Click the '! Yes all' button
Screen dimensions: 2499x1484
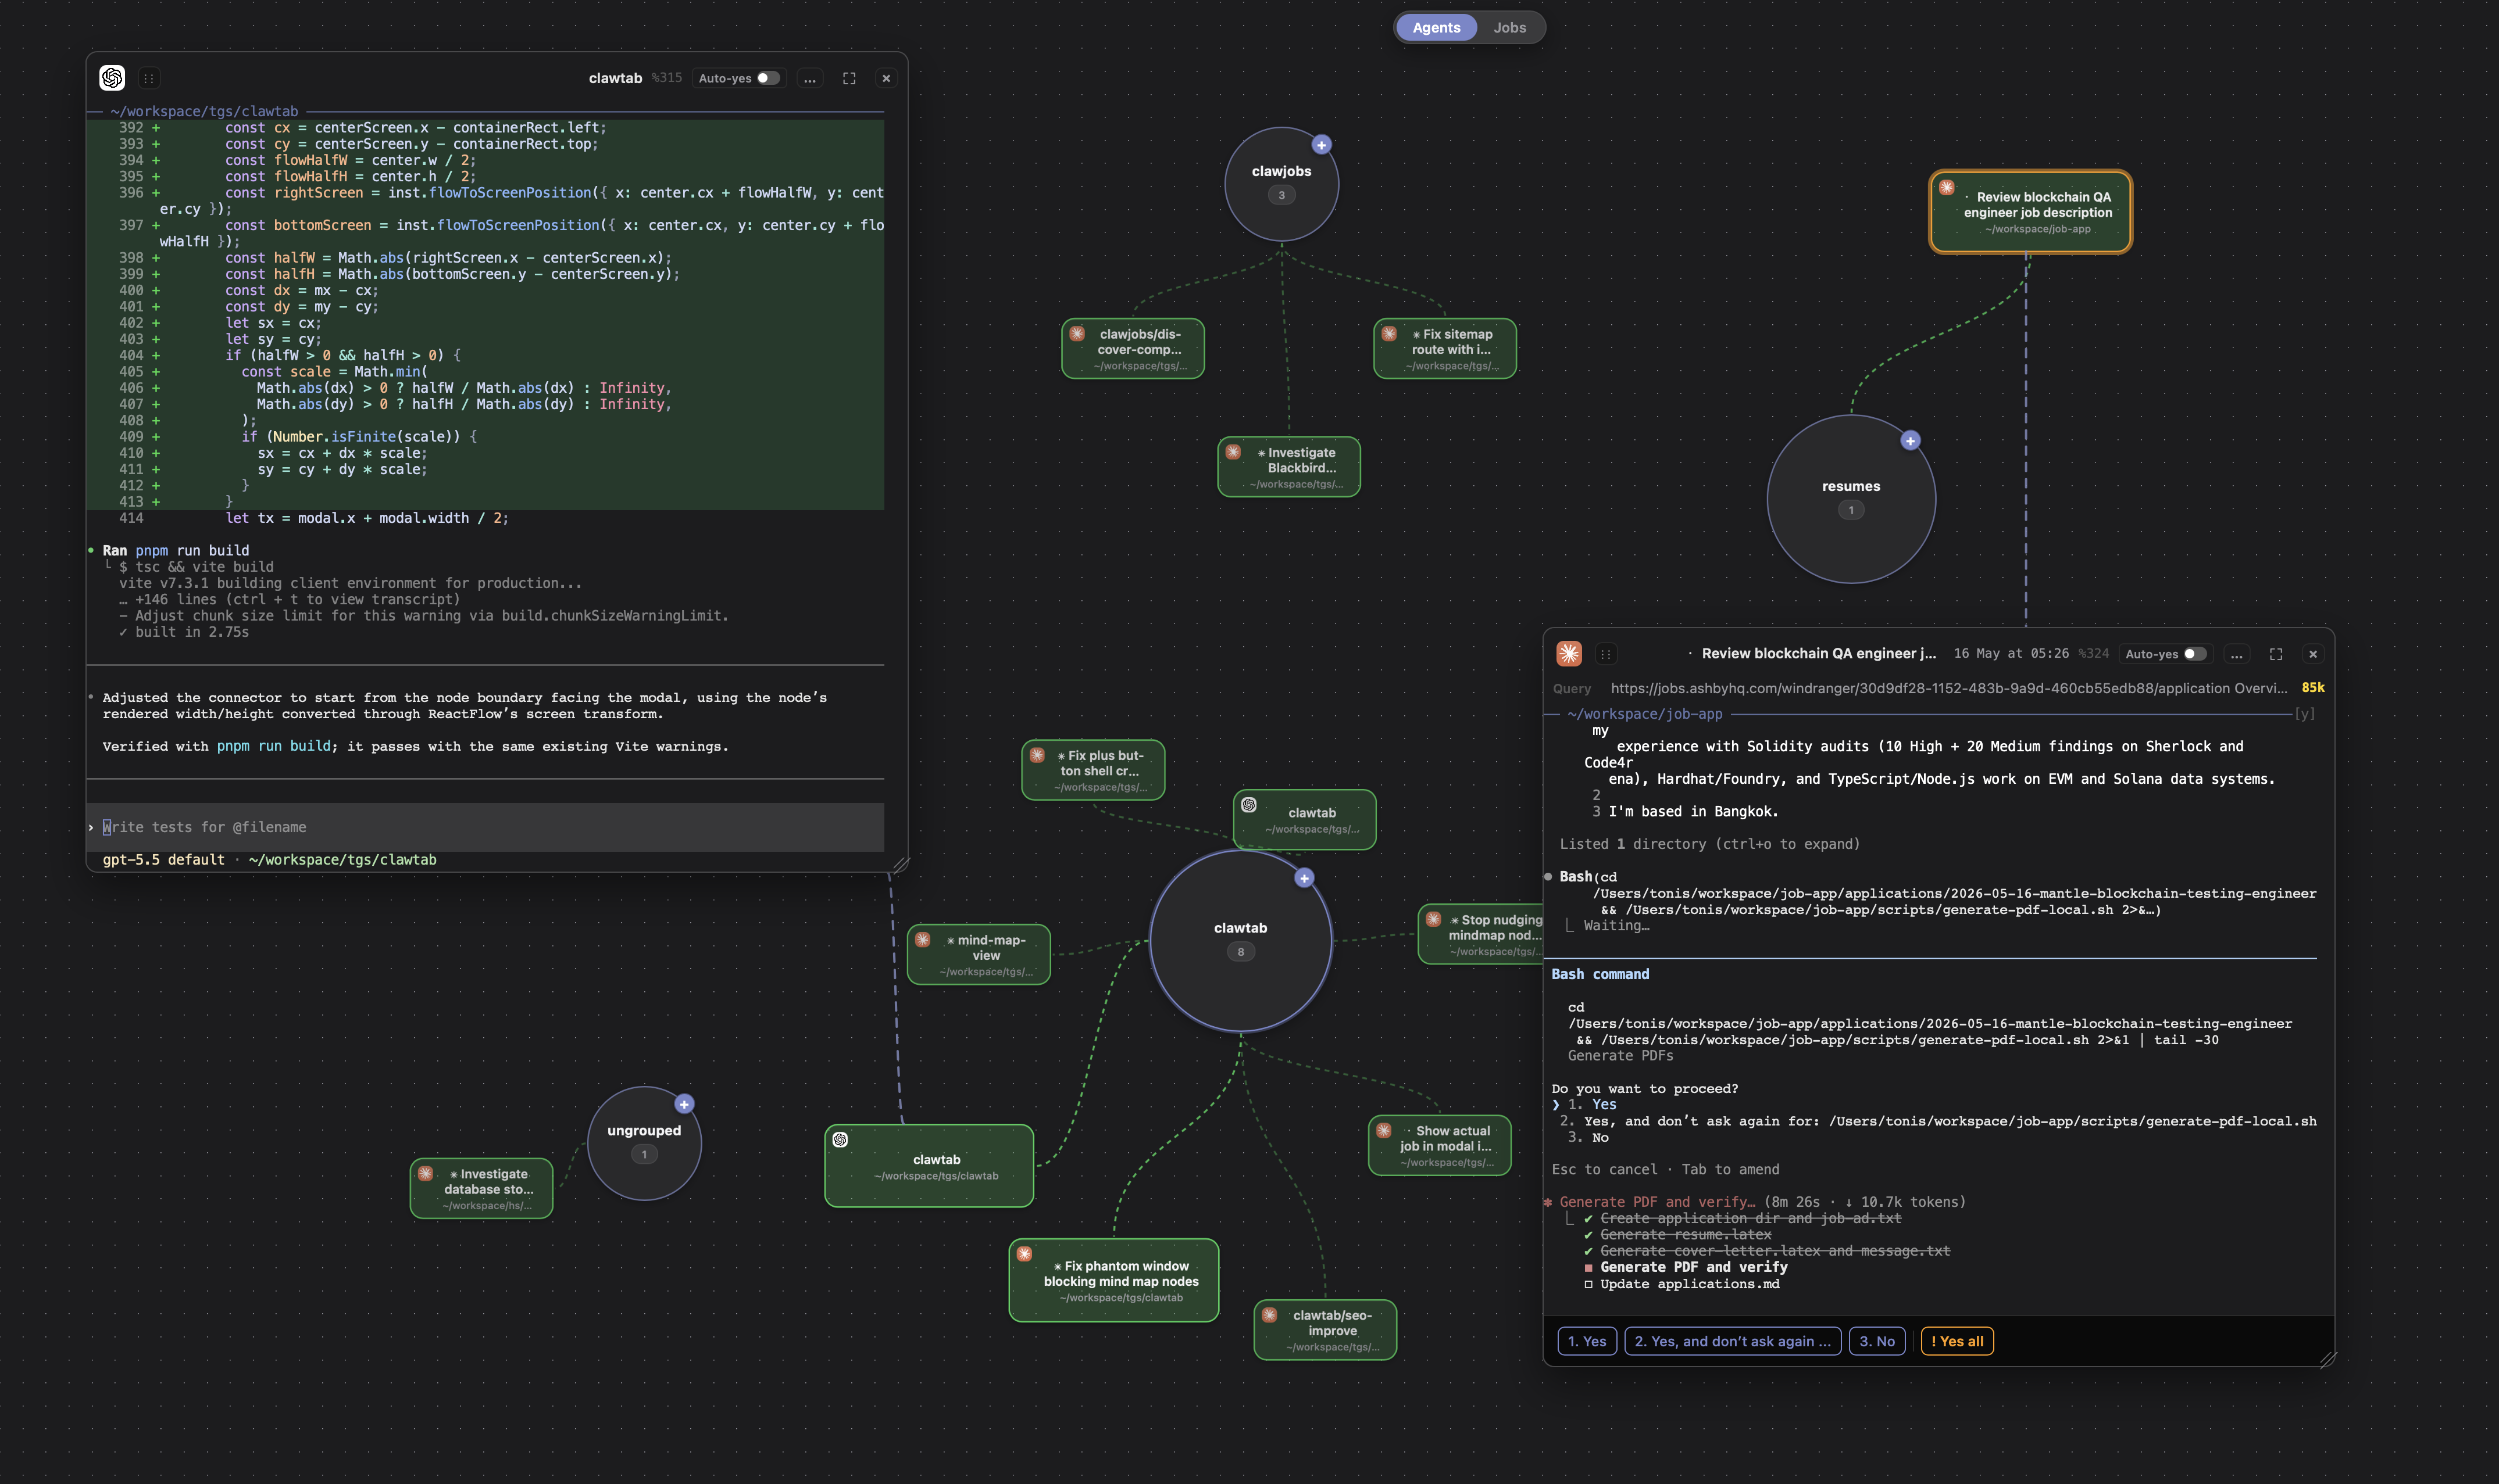pyautogui.click(x=1957, y=1341)
